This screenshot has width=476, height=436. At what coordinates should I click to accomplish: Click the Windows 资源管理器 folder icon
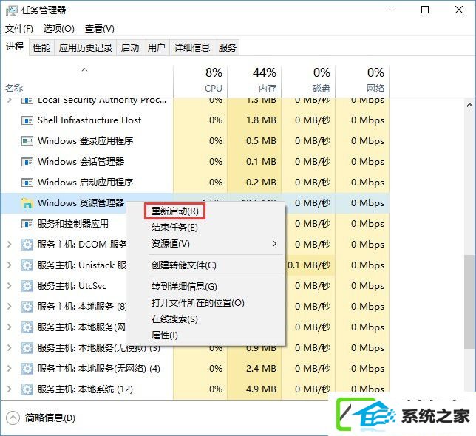[x=27, y=203]
